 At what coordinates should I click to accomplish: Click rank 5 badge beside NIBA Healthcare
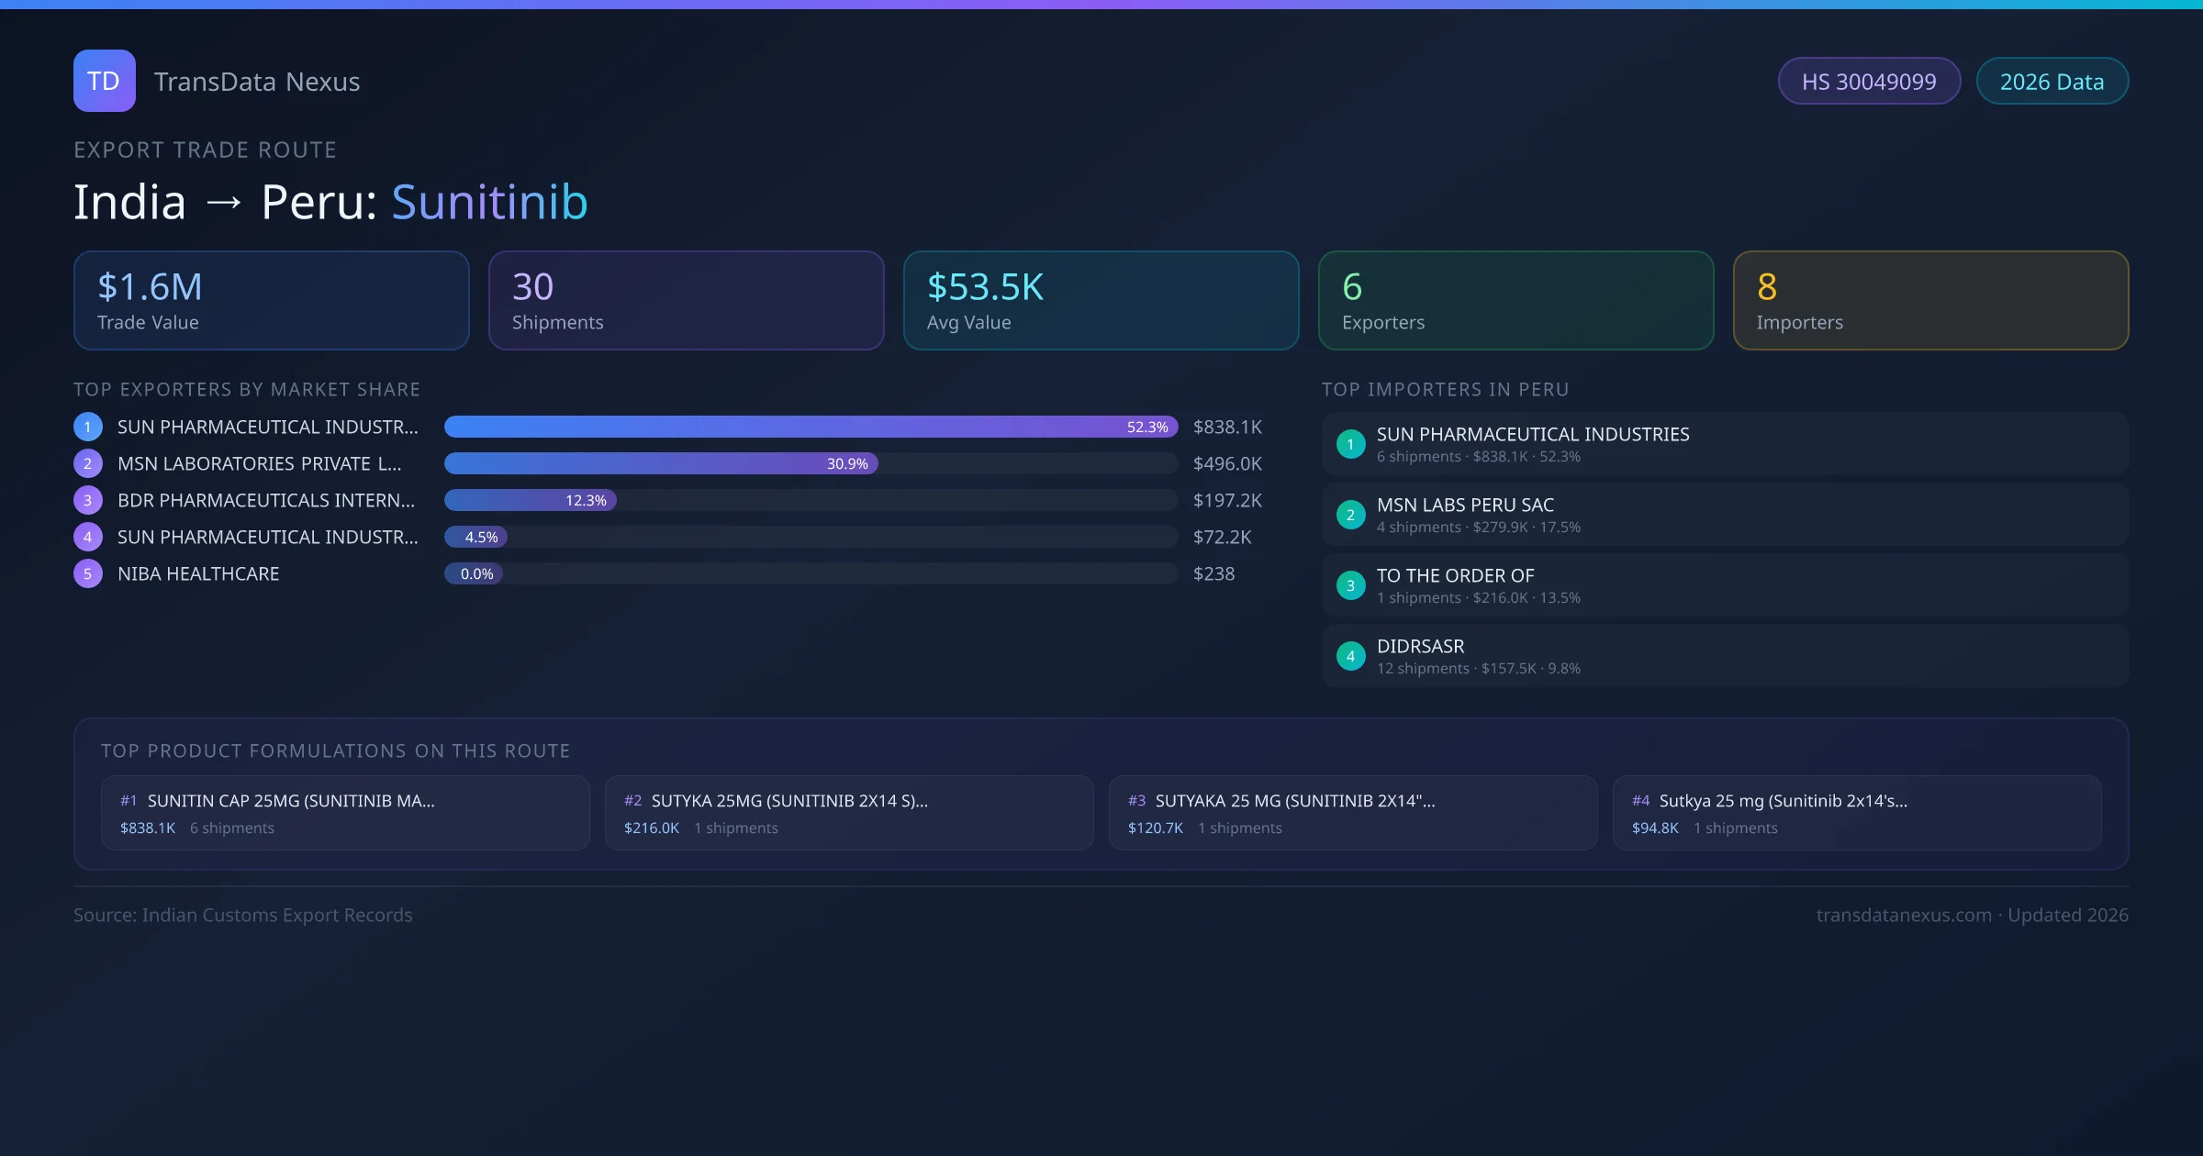[x=87, y=573]
